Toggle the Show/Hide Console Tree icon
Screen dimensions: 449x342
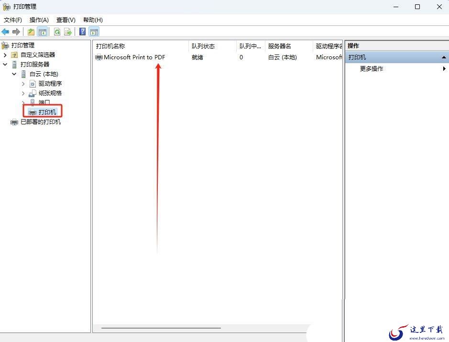[43, 32]
